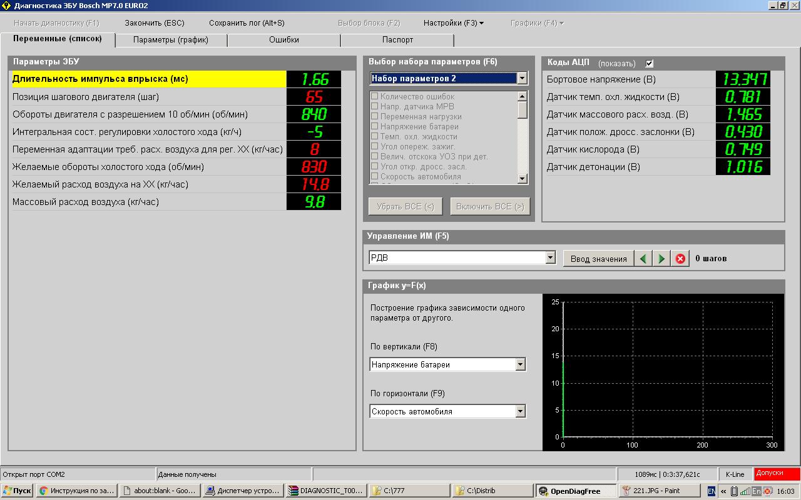Click the parameter list scroll up arrow
The height and width of the screenshot is (500, 801).
pos(523,96)
